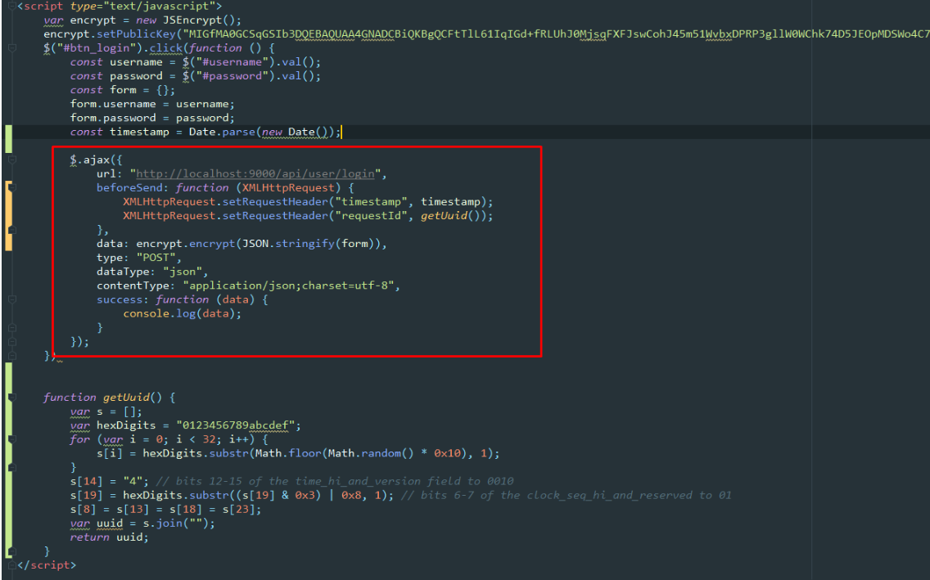Click the getUuid() call in setRequestHeader
Screen dimensions: 930x580
click(450, 216)
